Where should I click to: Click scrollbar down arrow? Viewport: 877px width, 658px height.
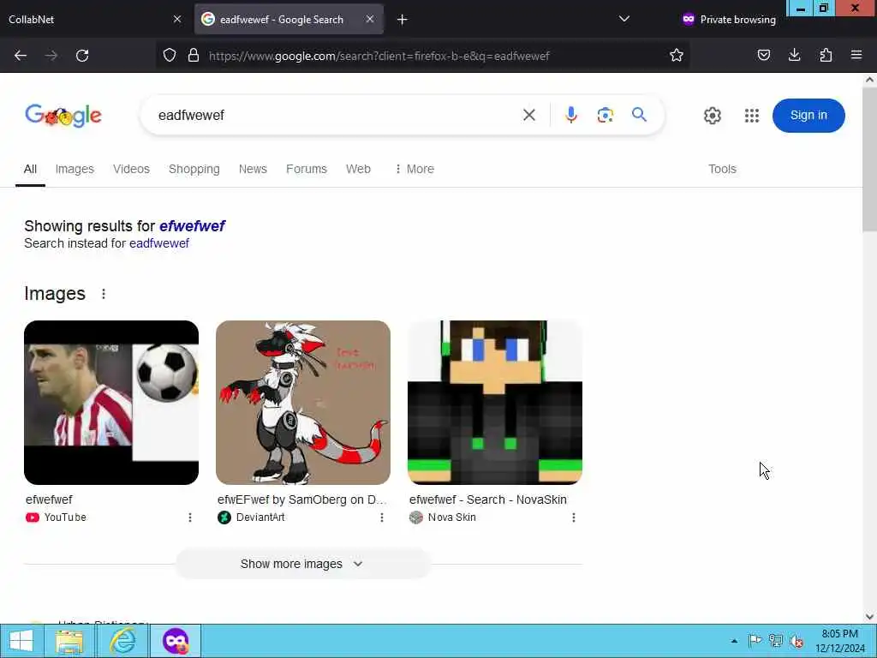[x=869, y=617]
